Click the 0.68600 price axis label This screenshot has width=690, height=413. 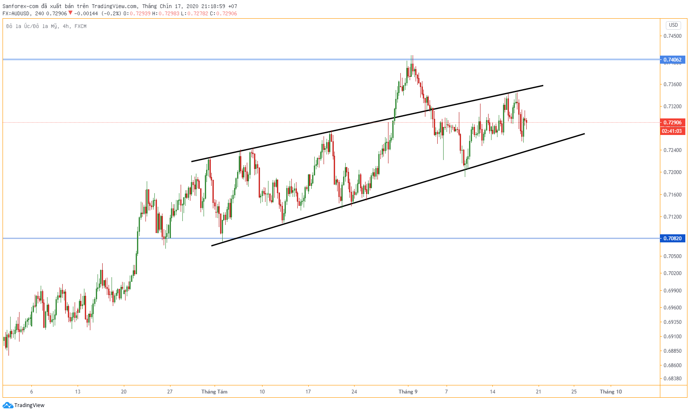click(x=673, y=365)
